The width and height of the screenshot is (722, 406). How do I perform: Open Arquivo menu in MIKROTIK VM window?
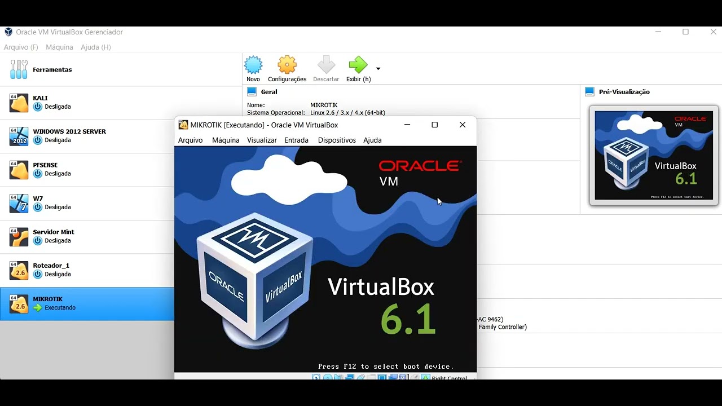(190, 140)
